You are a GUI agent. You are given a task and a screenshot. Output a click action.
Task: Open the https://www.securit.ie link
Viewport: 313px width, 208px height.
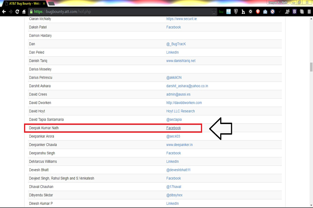[x=182, y=19]
